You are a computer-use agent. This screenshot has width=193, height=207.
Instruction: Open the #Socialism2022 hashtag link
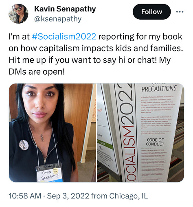(x=64, y=36)
